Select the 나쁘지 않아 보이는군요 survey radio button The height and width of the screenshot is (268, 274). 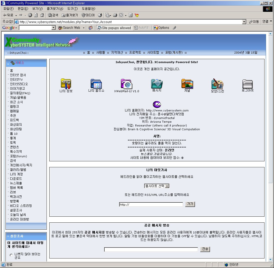click(11, 255)
